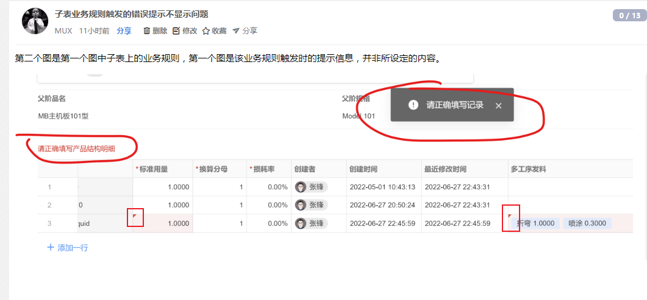Click the 请正确填写产品结构明细 error text
The image size is (647, 300).
pyautogui.click(x=77, y=148)
